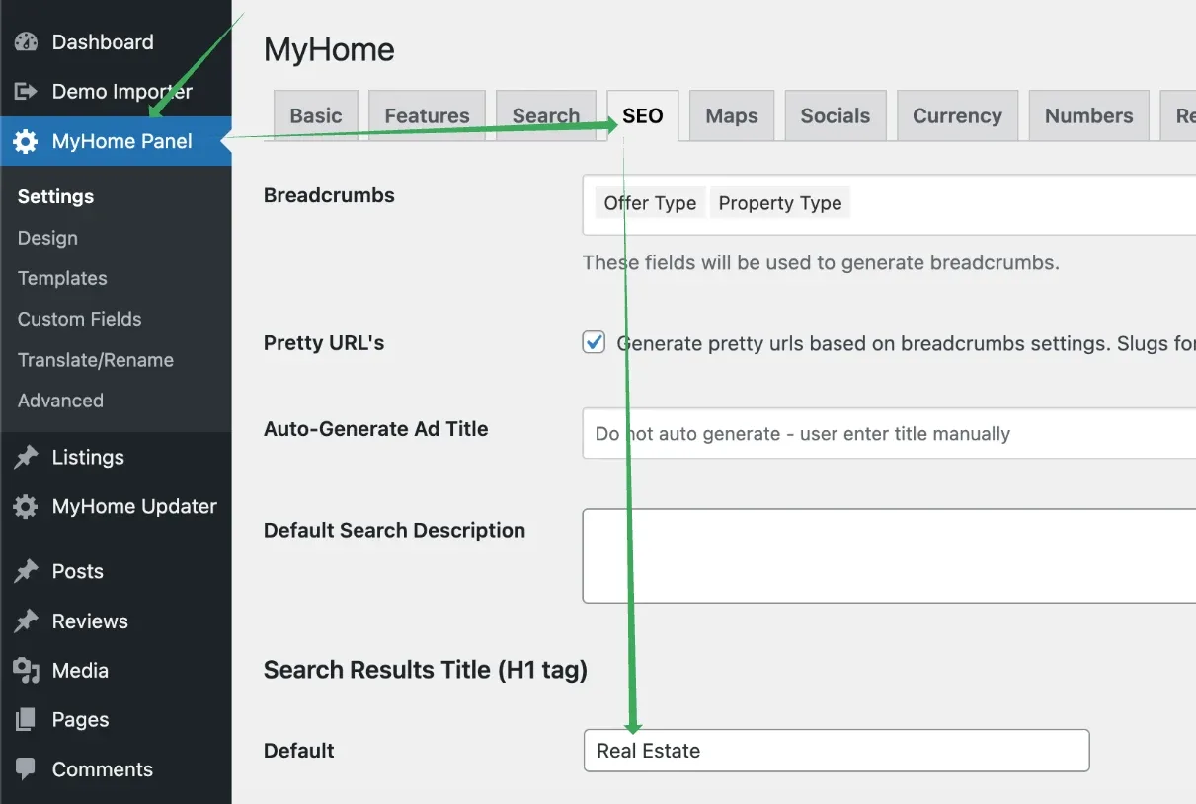Click the Property Type breadcrumb tag
This screenshot has width=1196, height=804.
[x=780, y=203]
